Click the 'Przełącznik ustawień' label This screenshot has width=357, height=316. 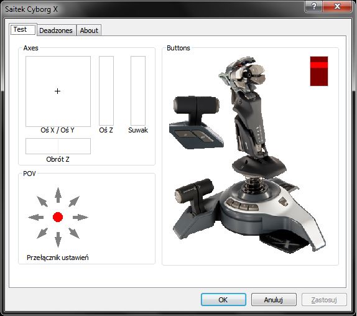pos(58,258)
